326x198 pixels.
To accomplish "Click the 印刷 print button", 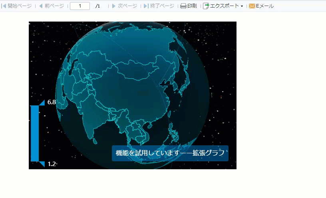I will (188, 6).
